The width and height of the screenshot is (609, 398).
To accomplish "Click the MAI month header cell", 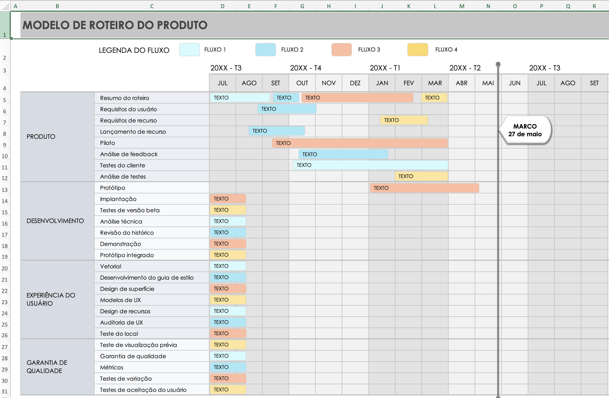I will (488, 83).
